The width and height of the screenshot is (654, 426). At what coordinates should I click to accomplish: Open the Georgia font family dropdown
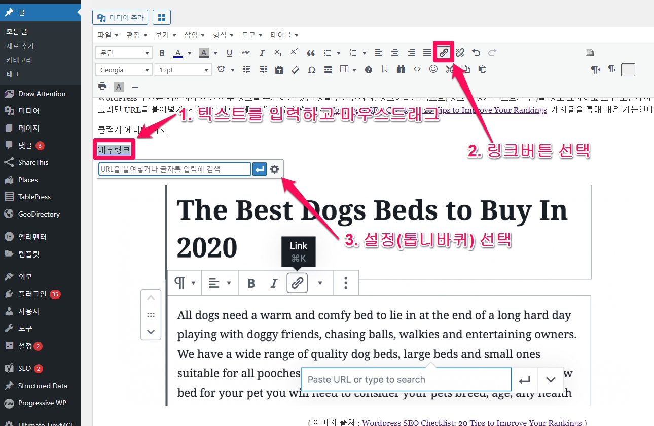tap(124, 70)
